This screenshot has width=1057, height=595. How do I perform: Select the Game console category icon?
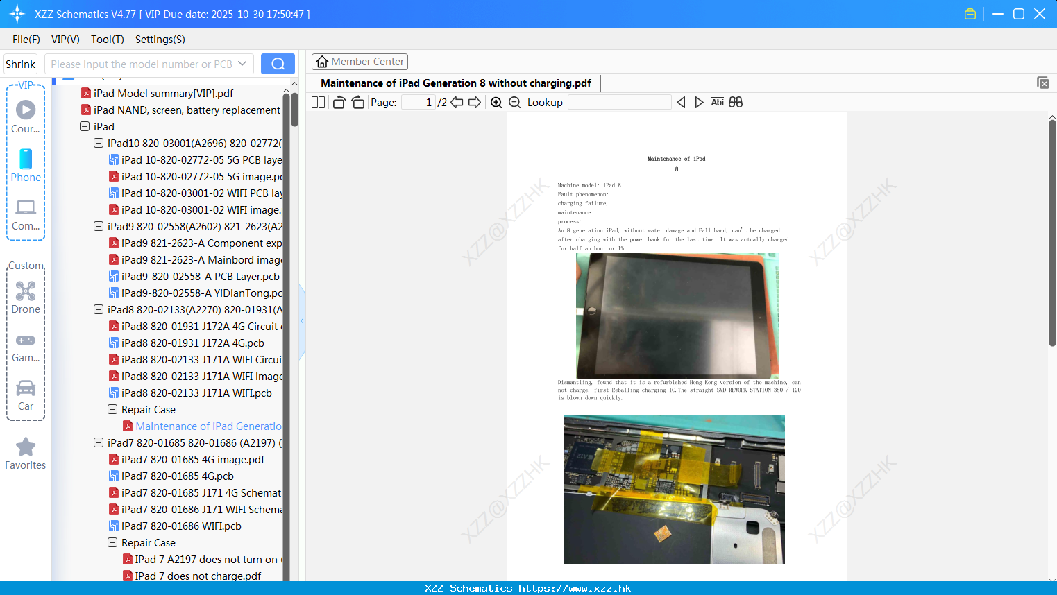click(26, 340)
